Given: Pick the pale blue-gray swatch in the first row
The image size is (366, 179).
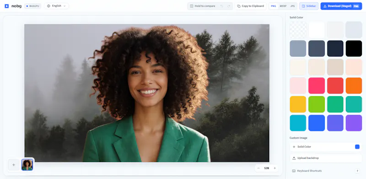Looking at the screenshot, I should [354, 30].
